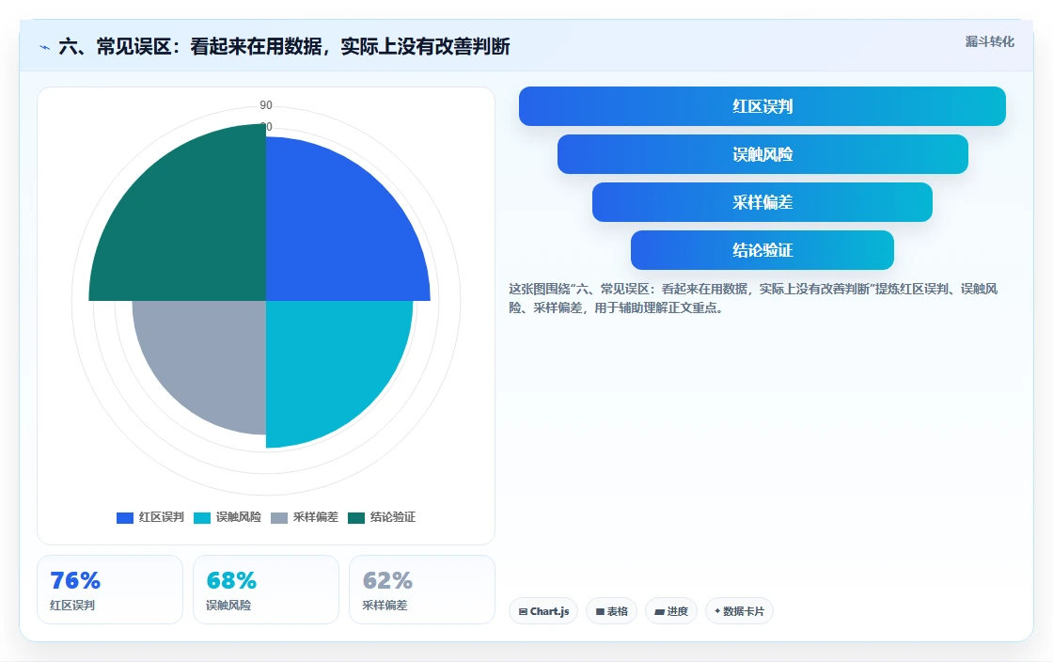Toggle the 采样偏差 legend color box
Screen dimensions: 1053x662
279,517
